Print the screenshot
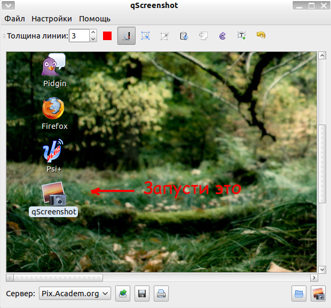The height and width of the screenshot is (308, 331). coord(161,294)
